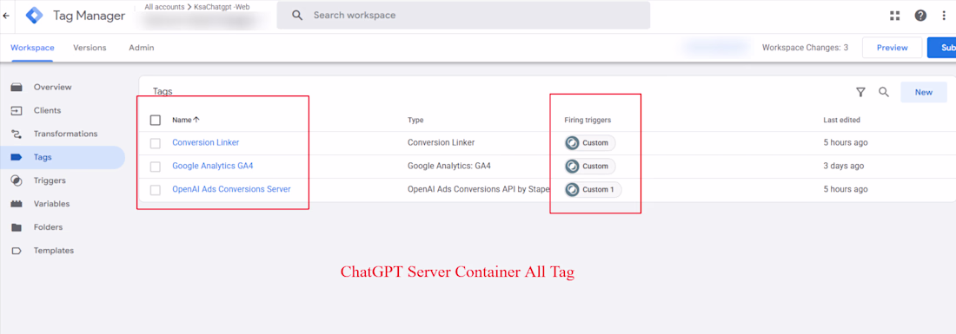Screen dimensions: 956x334
Task: Click the Clients sidebar icon
Action: 17,111
